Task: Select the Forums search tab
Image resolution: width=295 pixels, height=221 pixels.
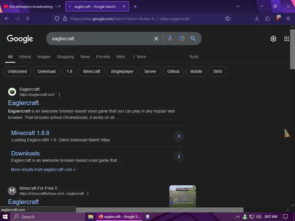Action: coord(103,57)
